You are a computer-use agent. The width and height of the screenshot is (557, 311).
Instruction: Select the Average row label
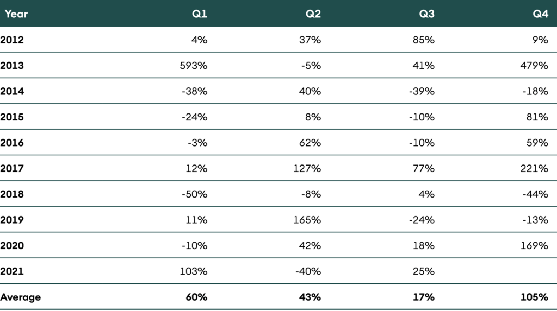point(21,297)
